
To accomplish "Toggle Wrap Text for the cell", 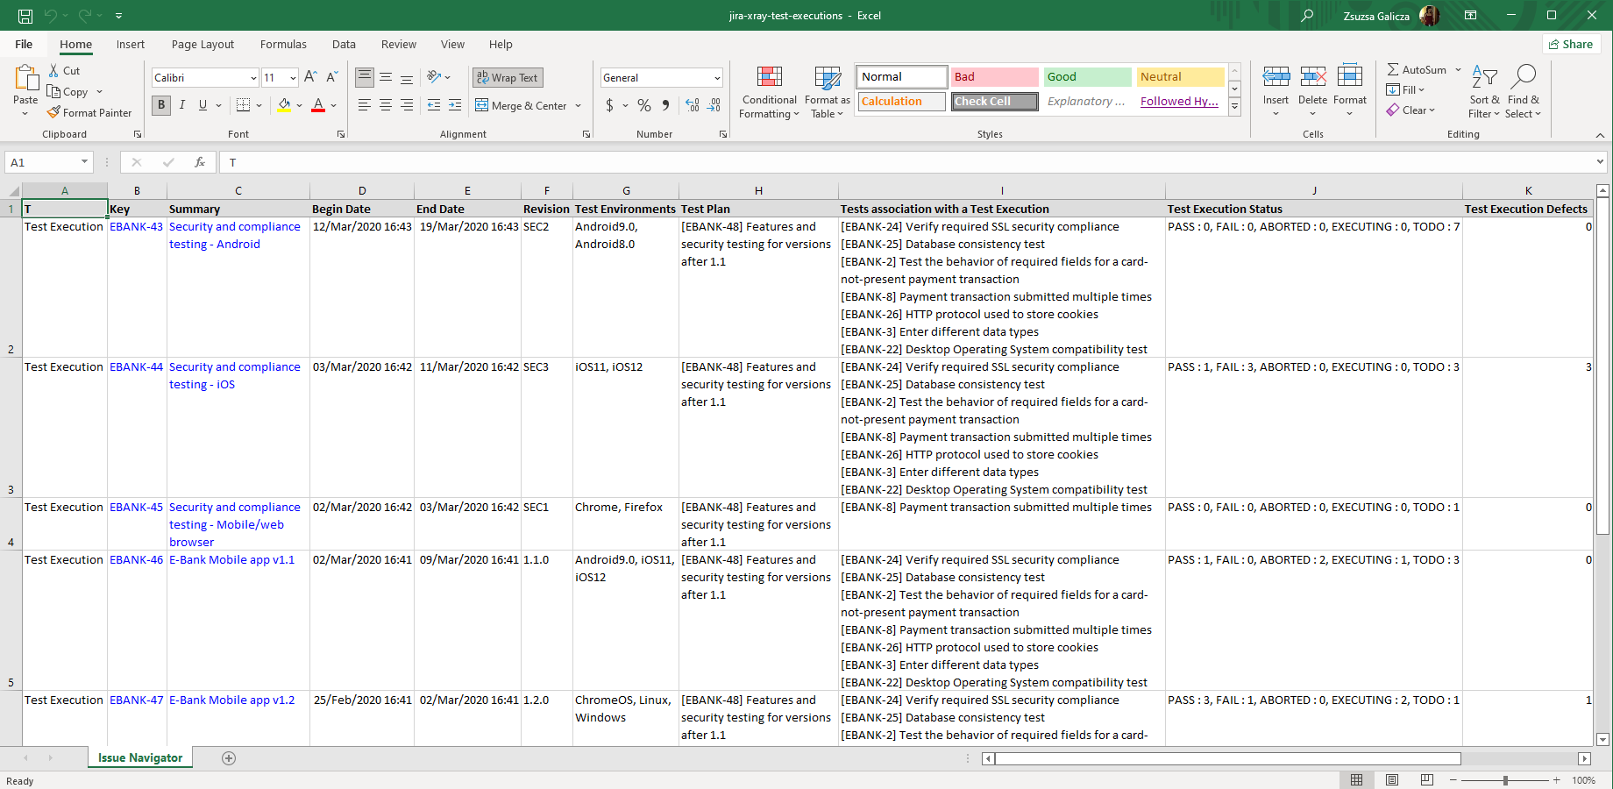I will point(508,77).
